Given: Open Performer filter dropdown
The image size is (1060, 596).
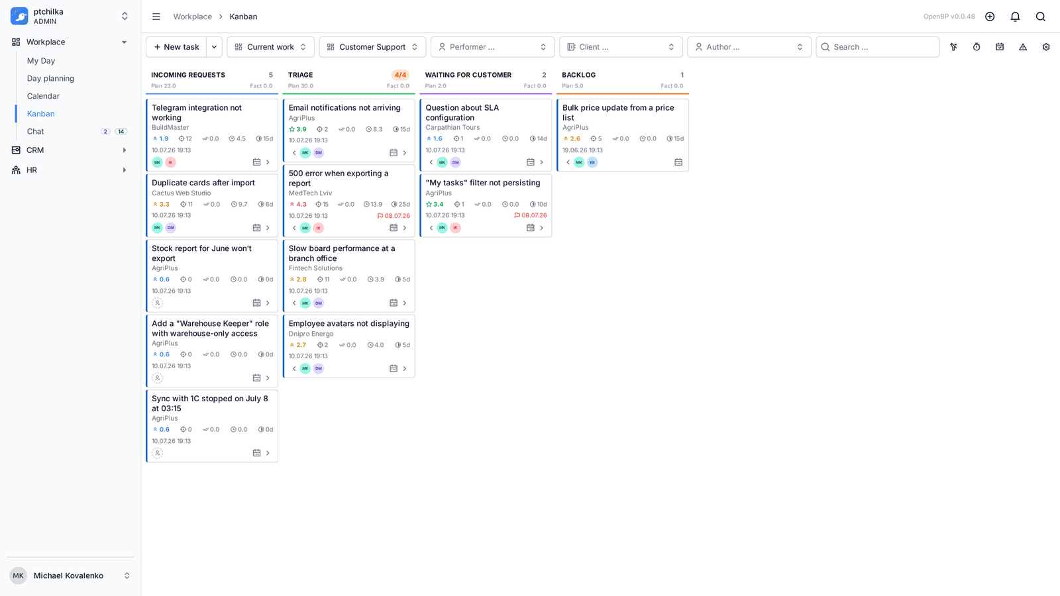Looking at the screenshot, I should (493, 47).
